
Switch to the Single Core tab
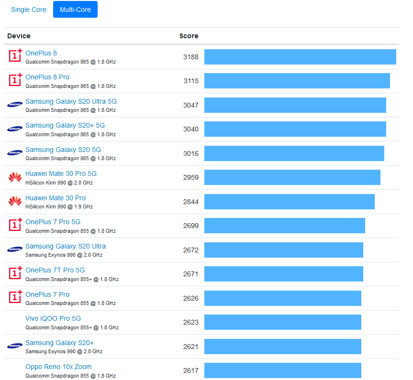(x=29, y=10)
